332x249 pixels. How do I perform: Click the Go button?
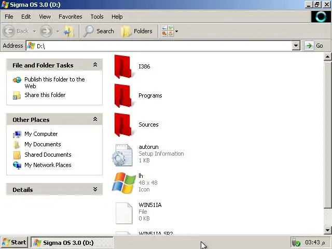pyautogui.click(x=314, y=46)
